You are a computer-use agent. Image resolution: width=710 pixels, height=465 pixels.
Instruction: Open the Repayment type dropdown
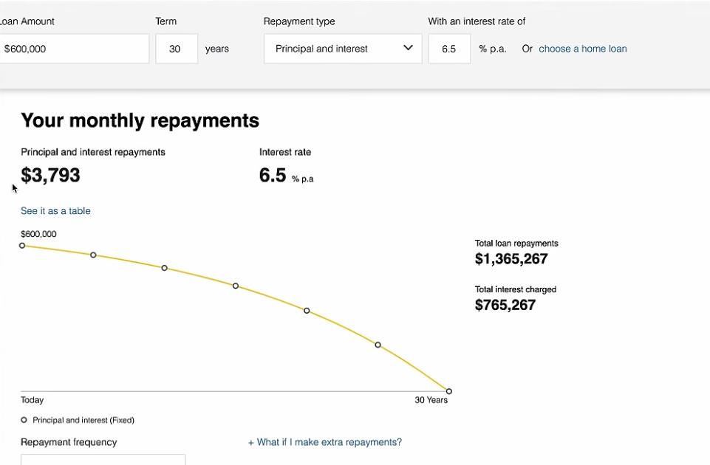coord(343,49)
